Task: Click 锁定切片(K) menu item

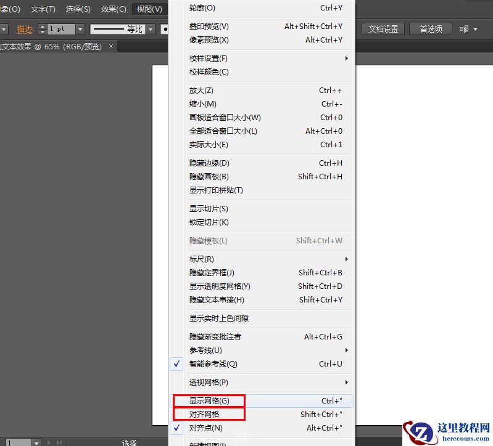Action: (x=271, y=222)
